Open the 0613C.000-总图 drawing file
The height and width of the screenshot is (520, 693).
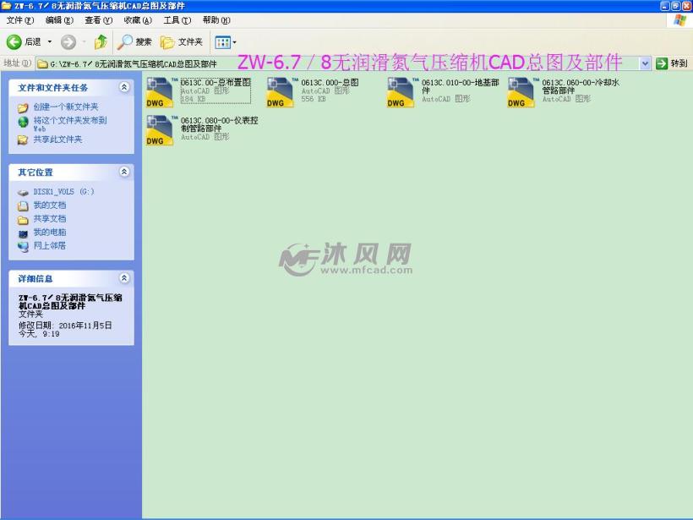click(x=279, y=89)
